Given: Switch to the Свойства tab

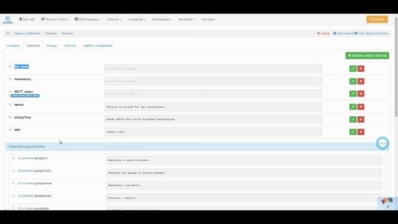Looking at the screenshot, I should (x=33, y=45).
